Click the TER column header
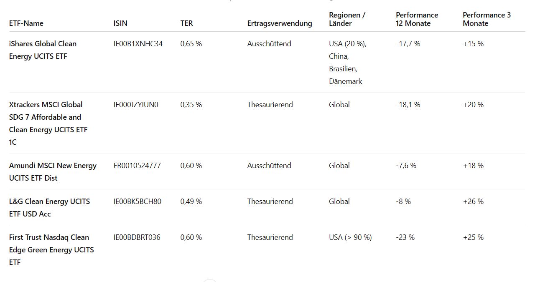535x282 pixels. 186,23
